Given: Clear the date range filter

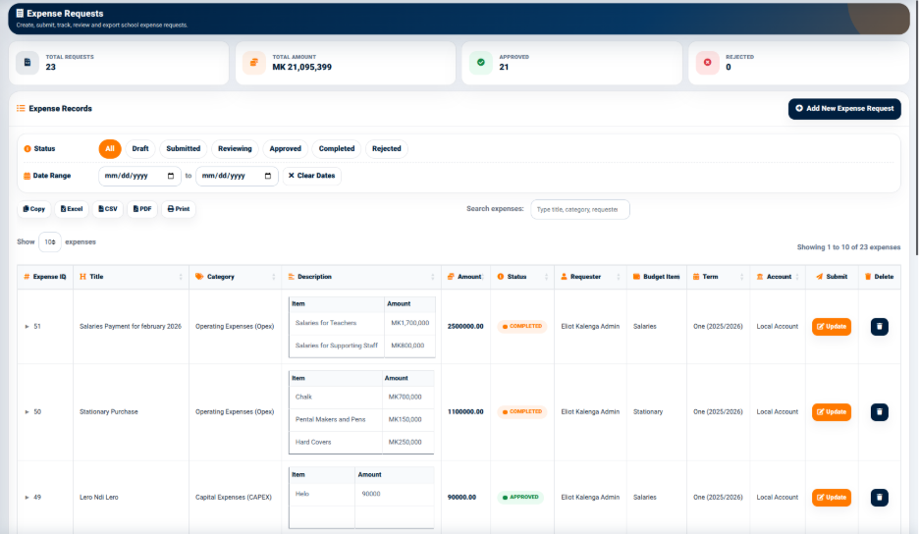Looking at the screenshot, I should (x=312, y=176).
